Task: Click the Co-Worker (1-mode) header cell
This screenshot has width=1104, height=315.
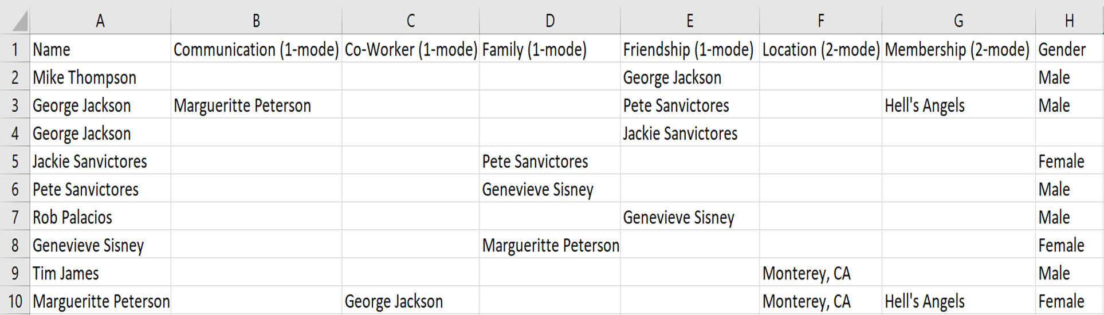Action: pyautogui.click(x=410, y=50)
